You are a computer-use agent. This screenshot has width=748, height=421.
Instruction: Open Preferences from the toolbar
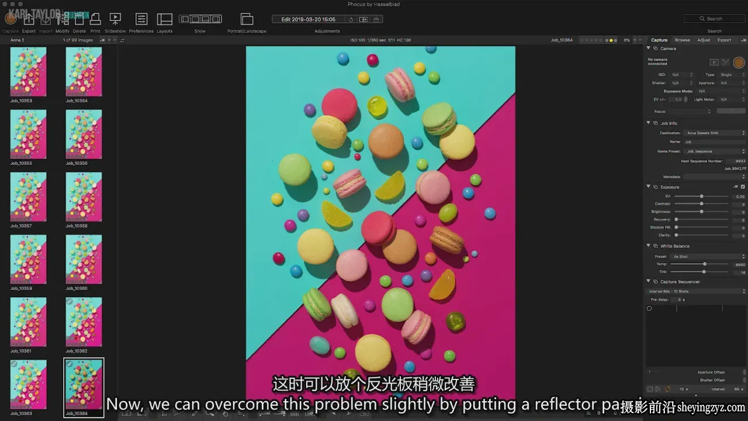pyautogui.click(x=141, y=19)
